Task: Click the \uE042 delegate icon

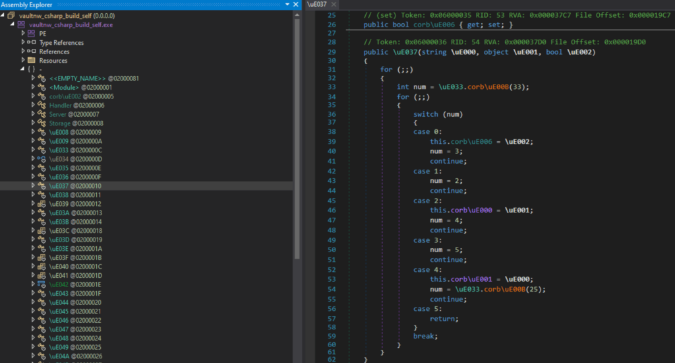Action: click(x=42, y=284)
